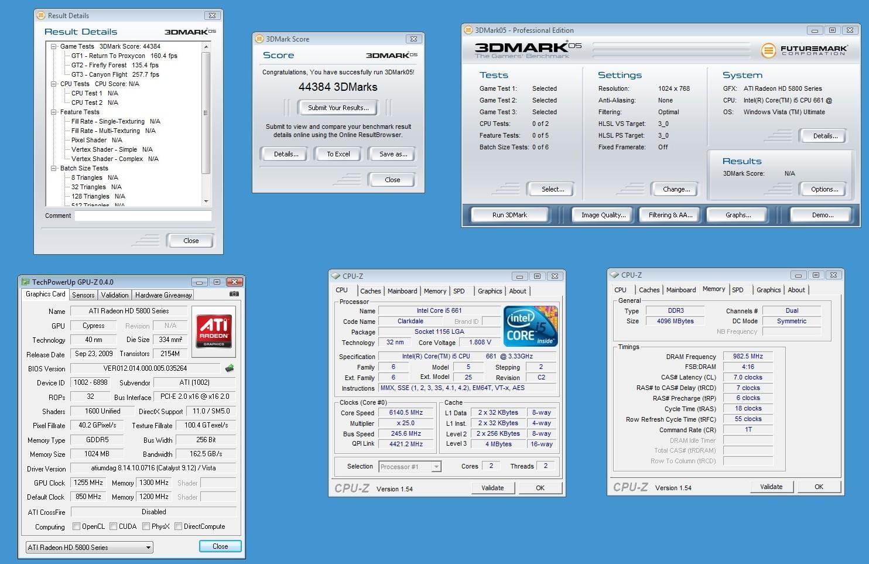Click the Comment input field
The width and height of the screenshot is (869, 564).
(x=143, y=216)
